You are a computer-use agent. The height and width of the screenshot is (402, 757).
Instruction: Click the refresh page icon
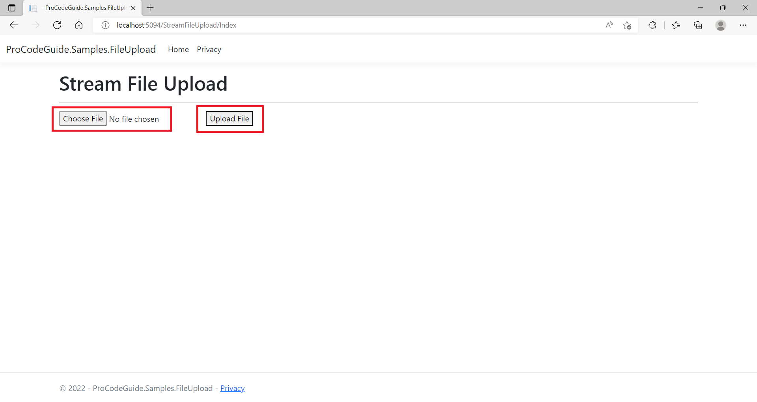point(57,25)
